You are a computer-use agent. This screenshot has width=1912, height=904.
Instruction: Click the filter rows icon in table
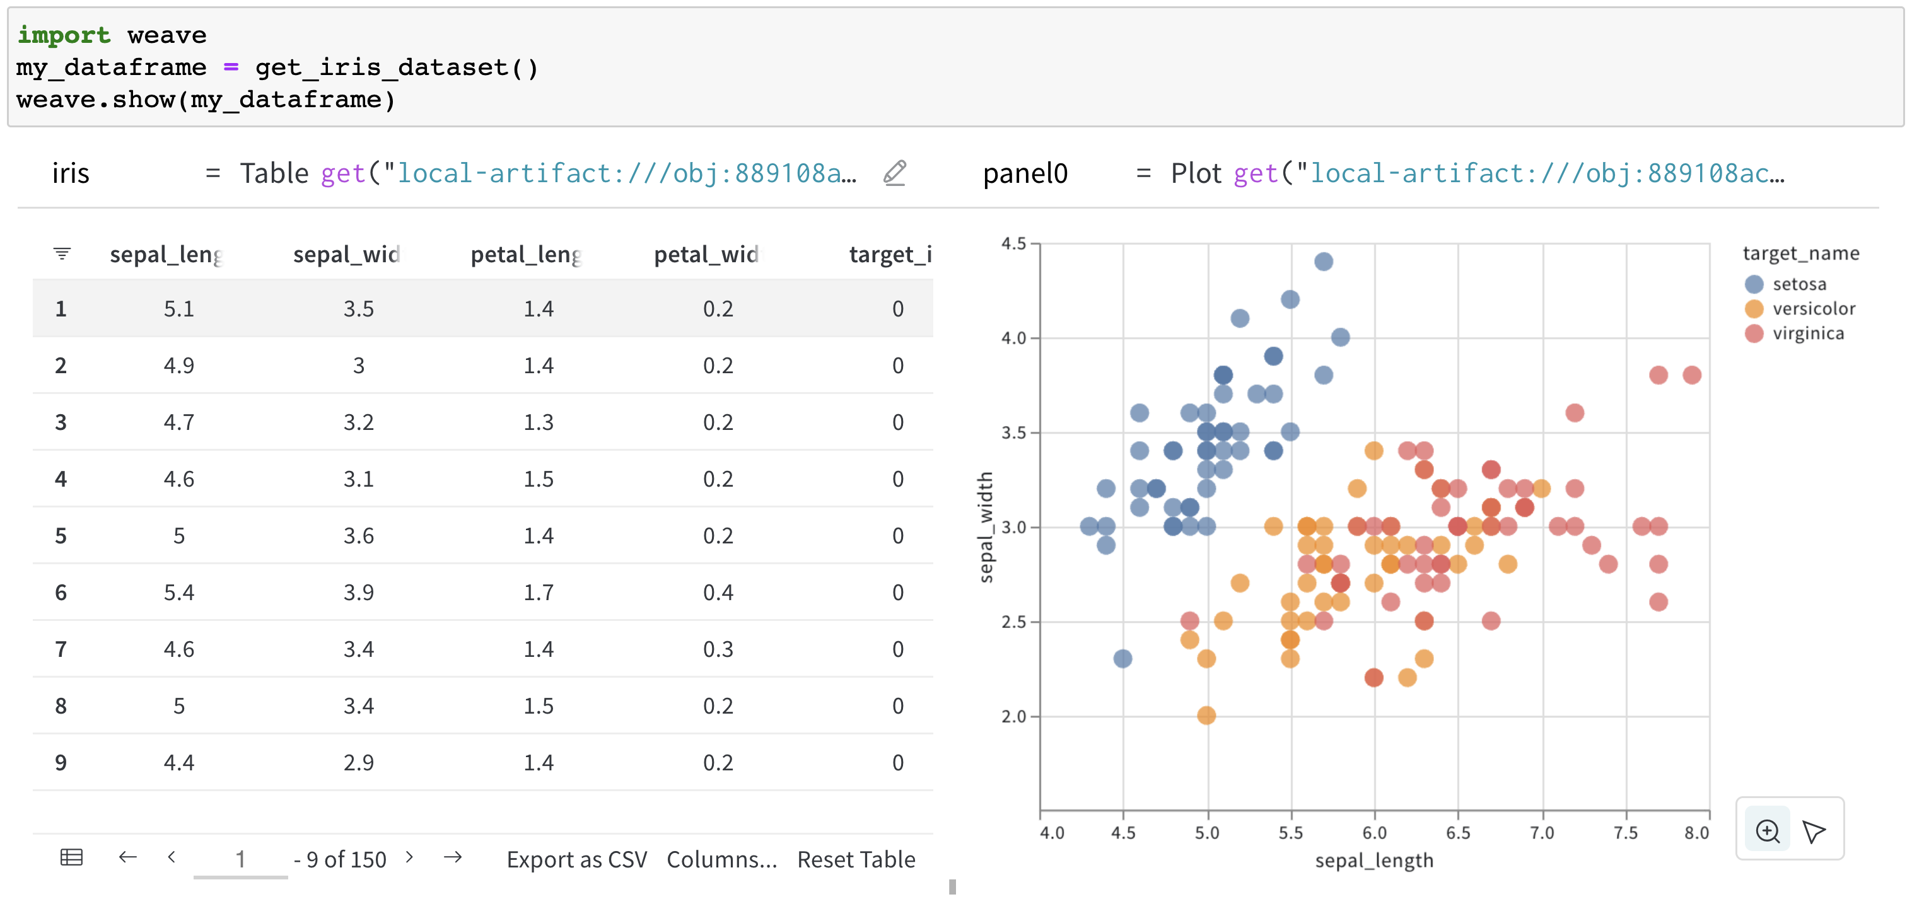pyautogui.click(x=62, y=253)
